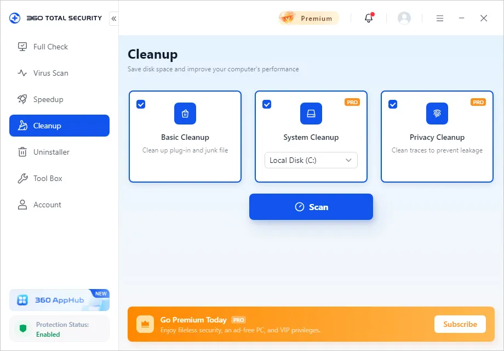Viewport: 504px width, 351px height.
Task: Close the 360 Total Security window
Action: (484, 18)
